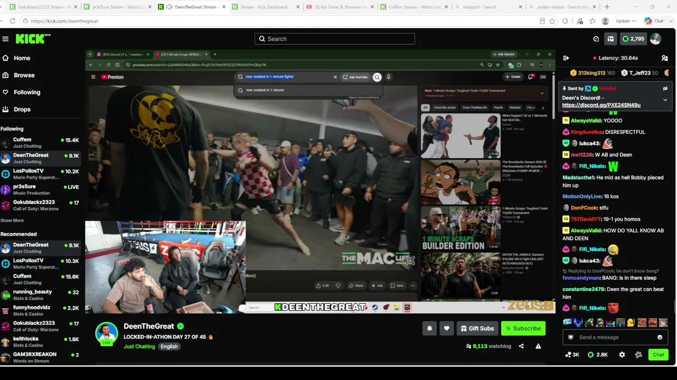Reload the page
677x380 pixels.
click(12, 21)
